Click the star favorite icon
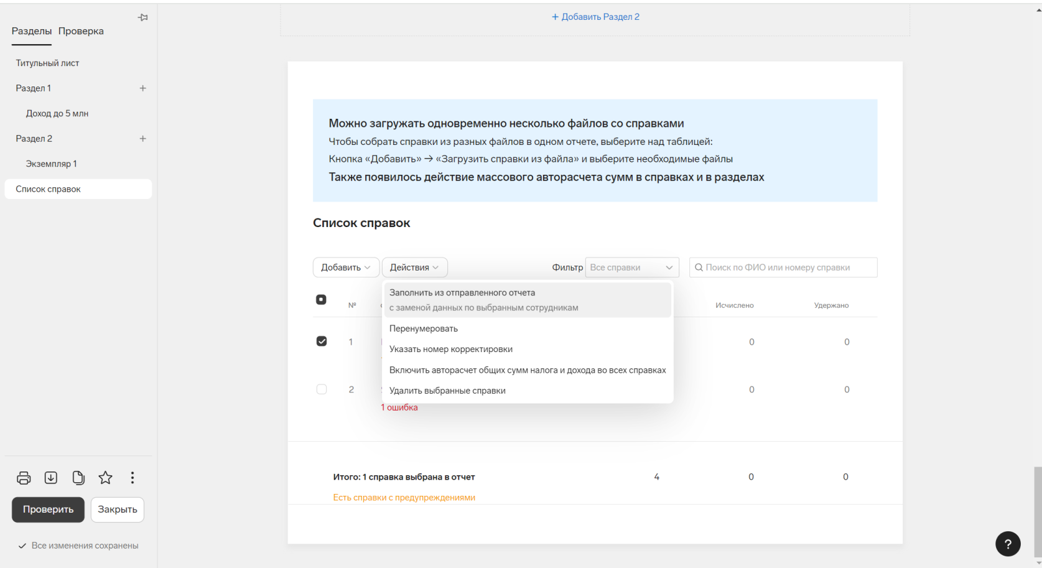1042x568 pixels. coord(106,478)
